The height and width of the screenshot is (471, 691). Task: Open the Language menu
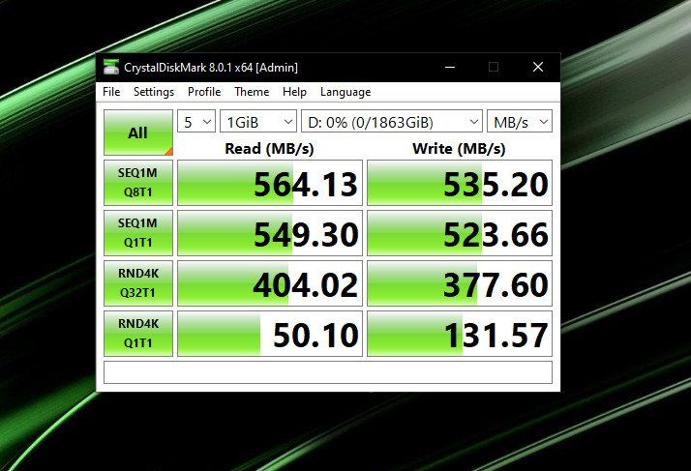[x=345, y=92]
